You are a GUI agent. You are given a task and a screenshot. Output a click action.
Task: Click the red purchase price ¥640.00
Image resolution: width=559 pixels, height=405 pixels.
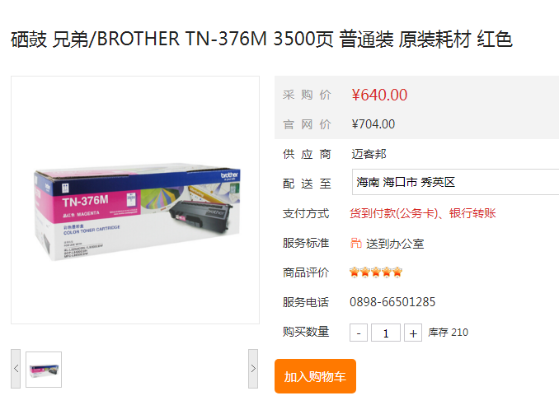pyautogui.click(x=379, y=95)
